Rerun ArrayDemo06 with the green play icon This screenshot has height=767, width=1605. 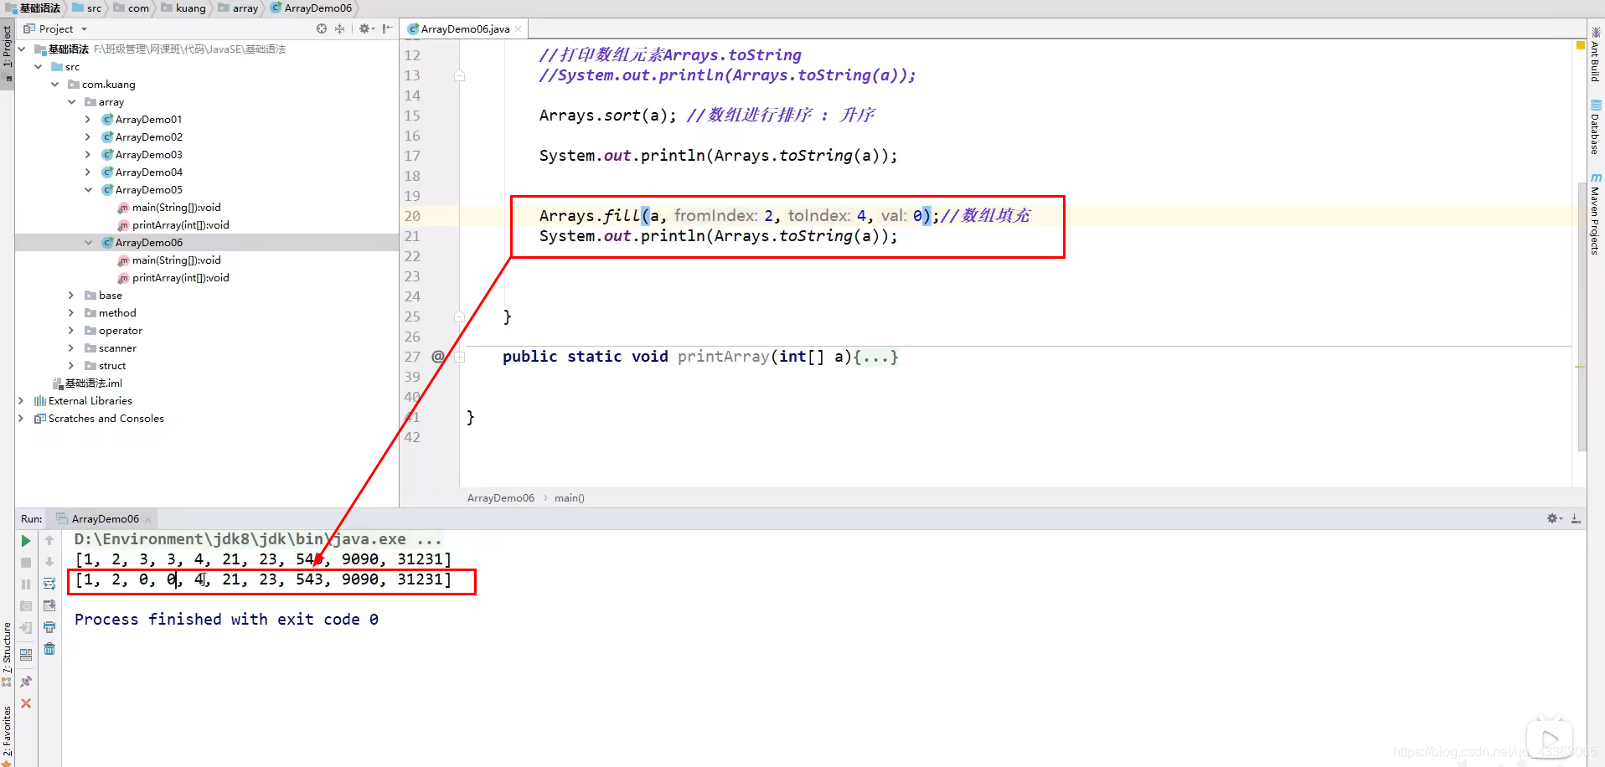point(26,541)
